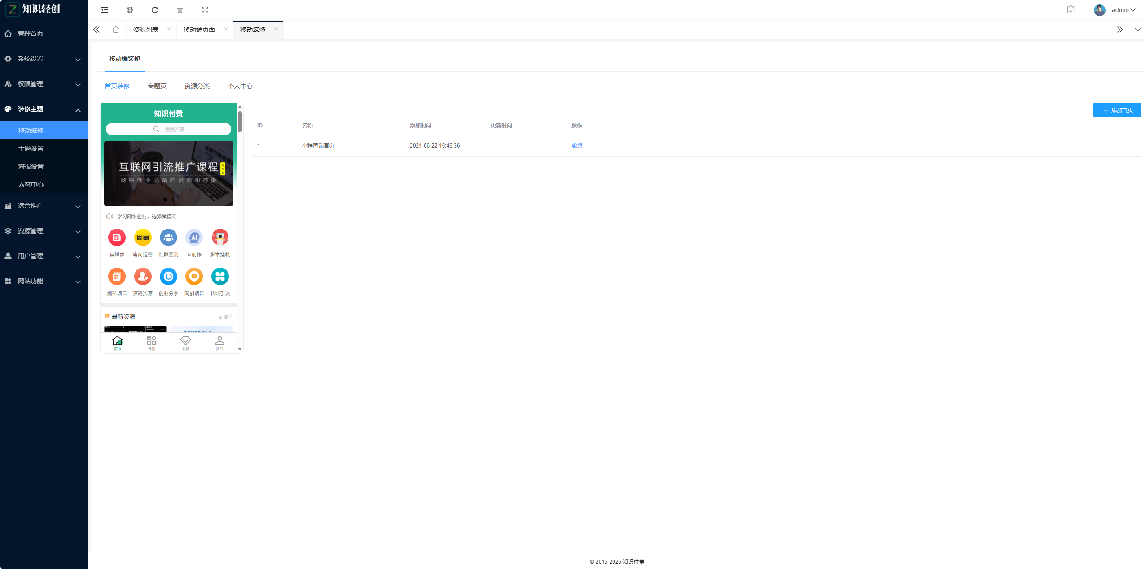
Task: Switch to the 专题页 tab
Action: coord(157,86)
